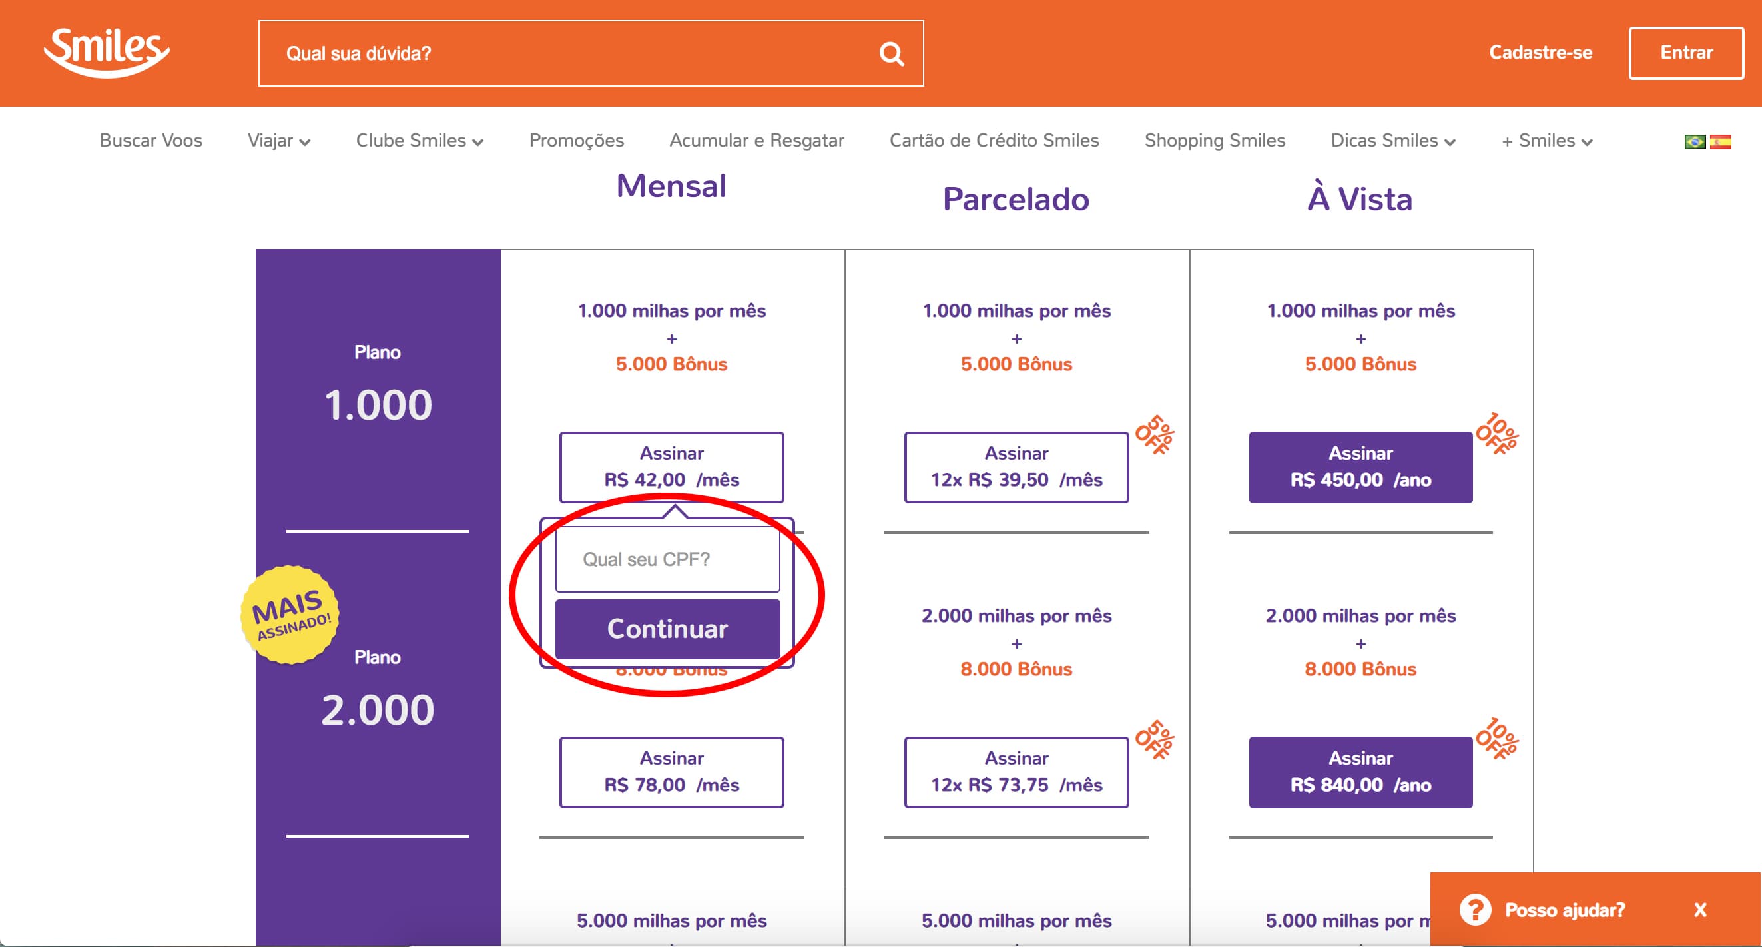Click the Mais Assinado badge
Screen dimensions: 1762x947
[x=290, y=614]
